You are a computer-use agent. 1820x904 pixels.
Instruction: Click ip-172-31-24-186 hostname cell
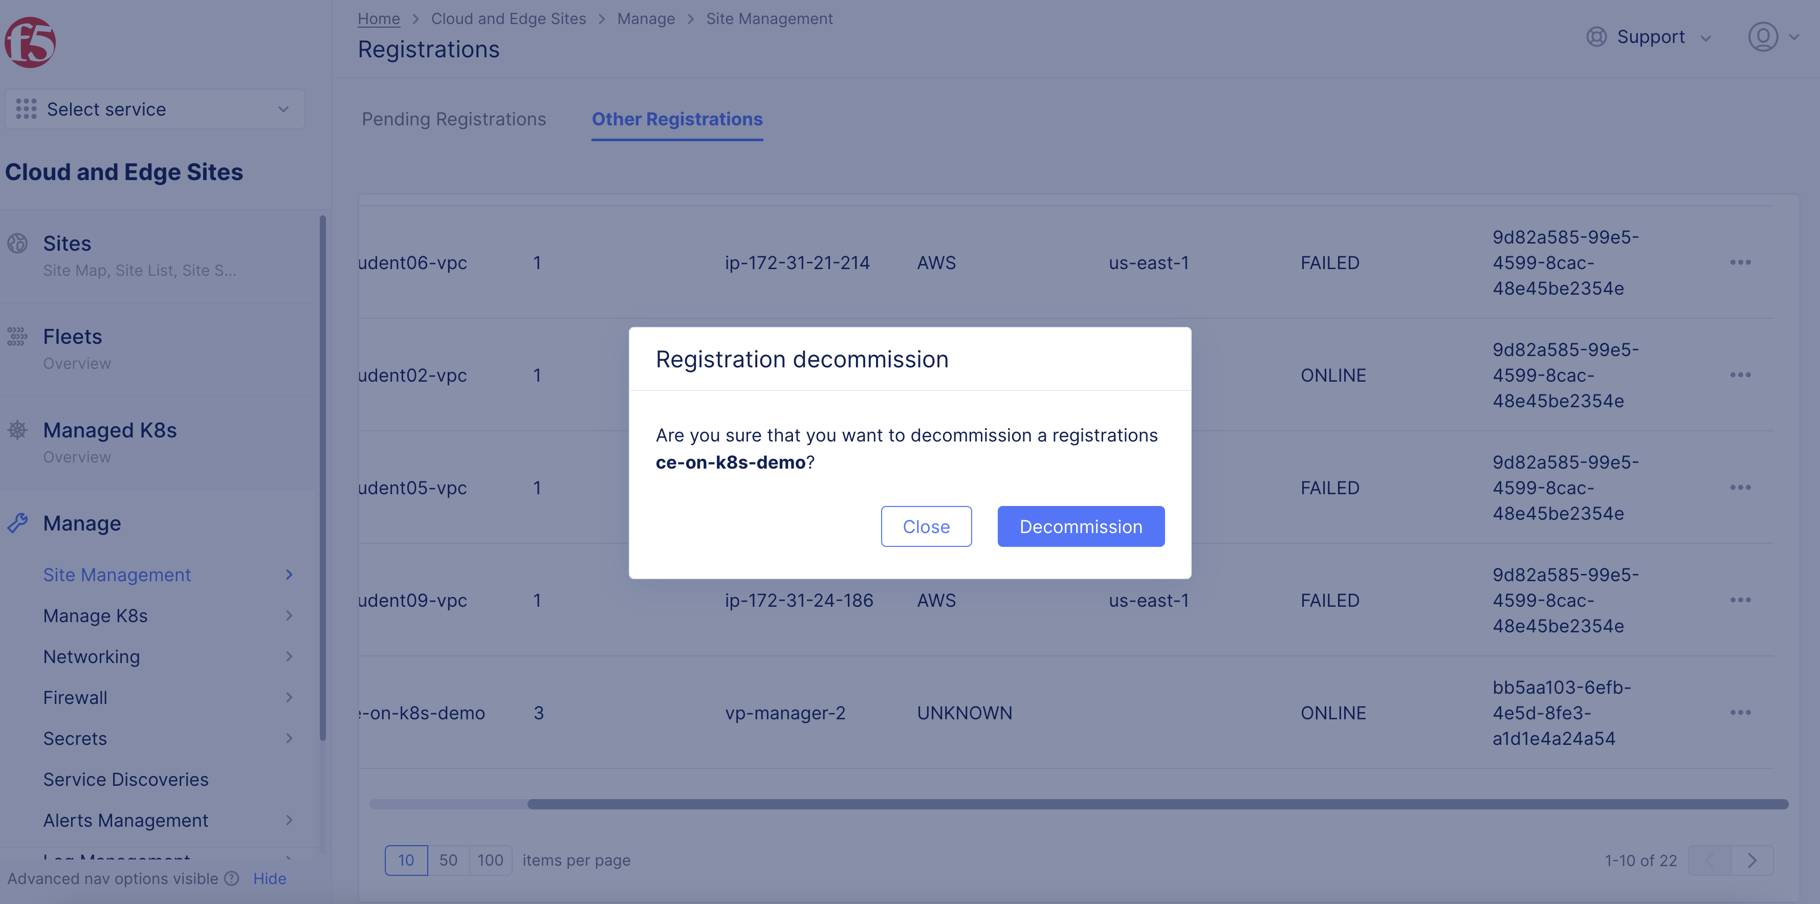pos(799,600)
